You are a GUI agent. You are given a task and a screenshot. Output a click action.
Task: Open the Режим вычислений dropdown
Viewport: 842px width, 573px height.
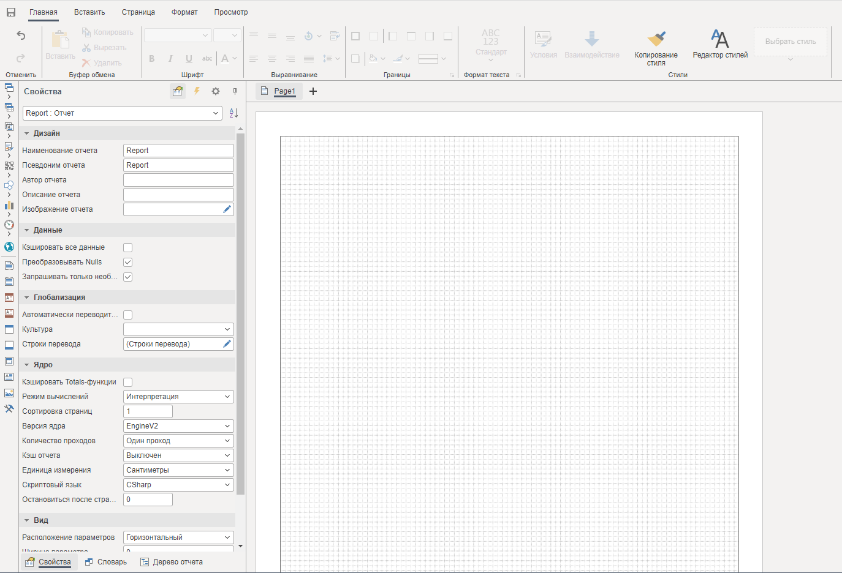pyautogui.click(x=178, y=397)
